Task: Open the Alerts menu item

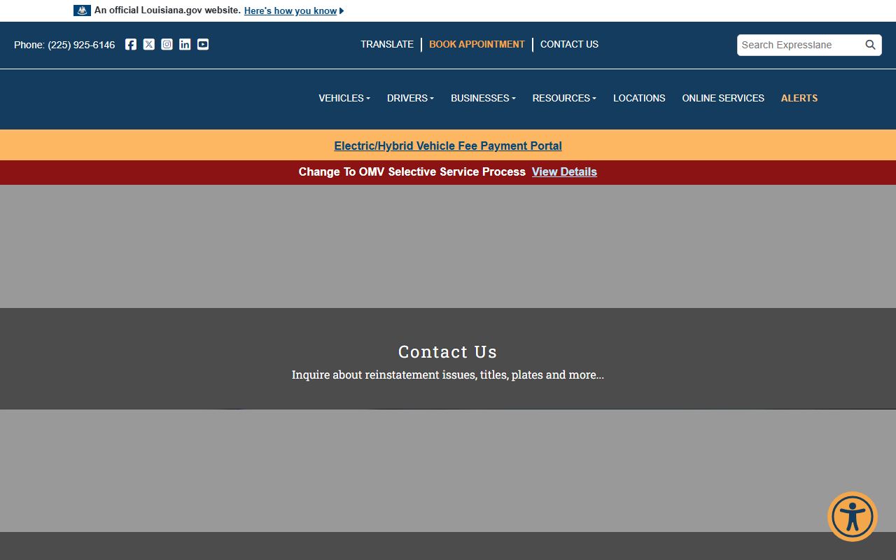Action: pos(799,98)
